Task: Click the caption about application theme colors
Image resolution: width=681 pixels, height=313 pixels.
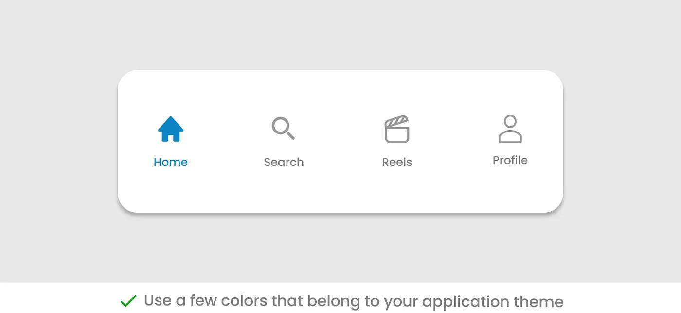Action: click(x=354, y=301)
